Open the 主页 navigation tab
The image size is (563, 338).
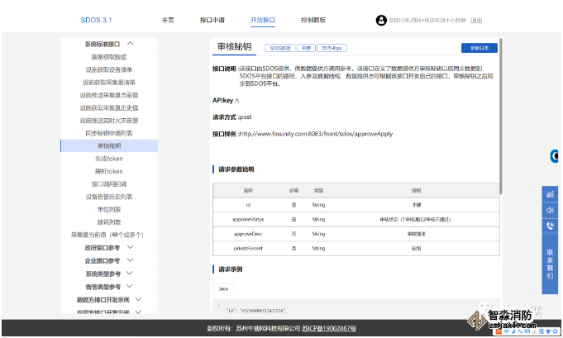pos(168,20)
